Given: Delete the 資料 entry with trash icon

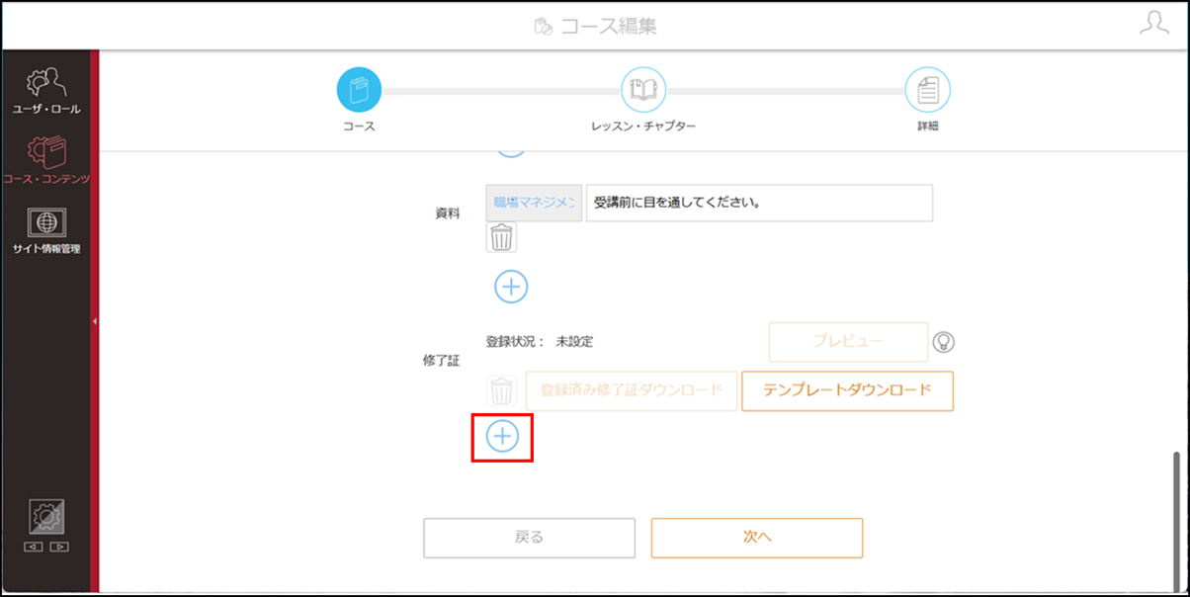Looking at the screenshot, I should pyautogui.click(x=502, y=237).
